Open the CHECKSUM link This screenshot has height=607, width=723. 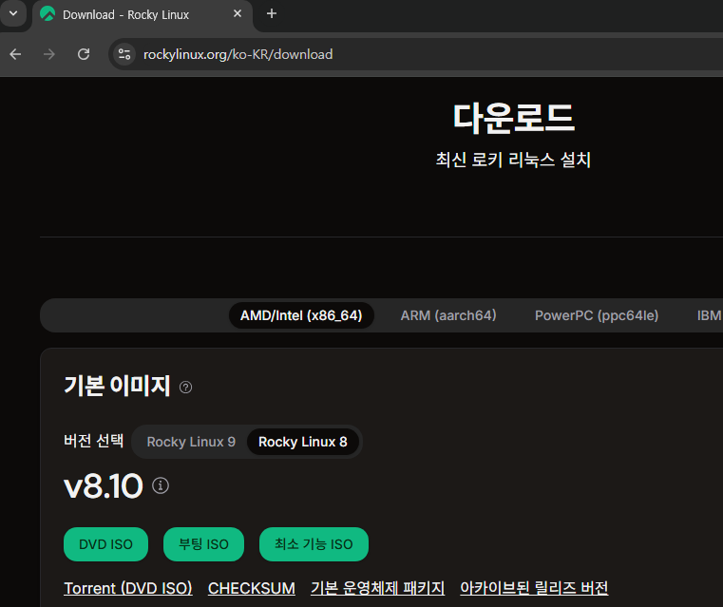[x=252, y=588]
